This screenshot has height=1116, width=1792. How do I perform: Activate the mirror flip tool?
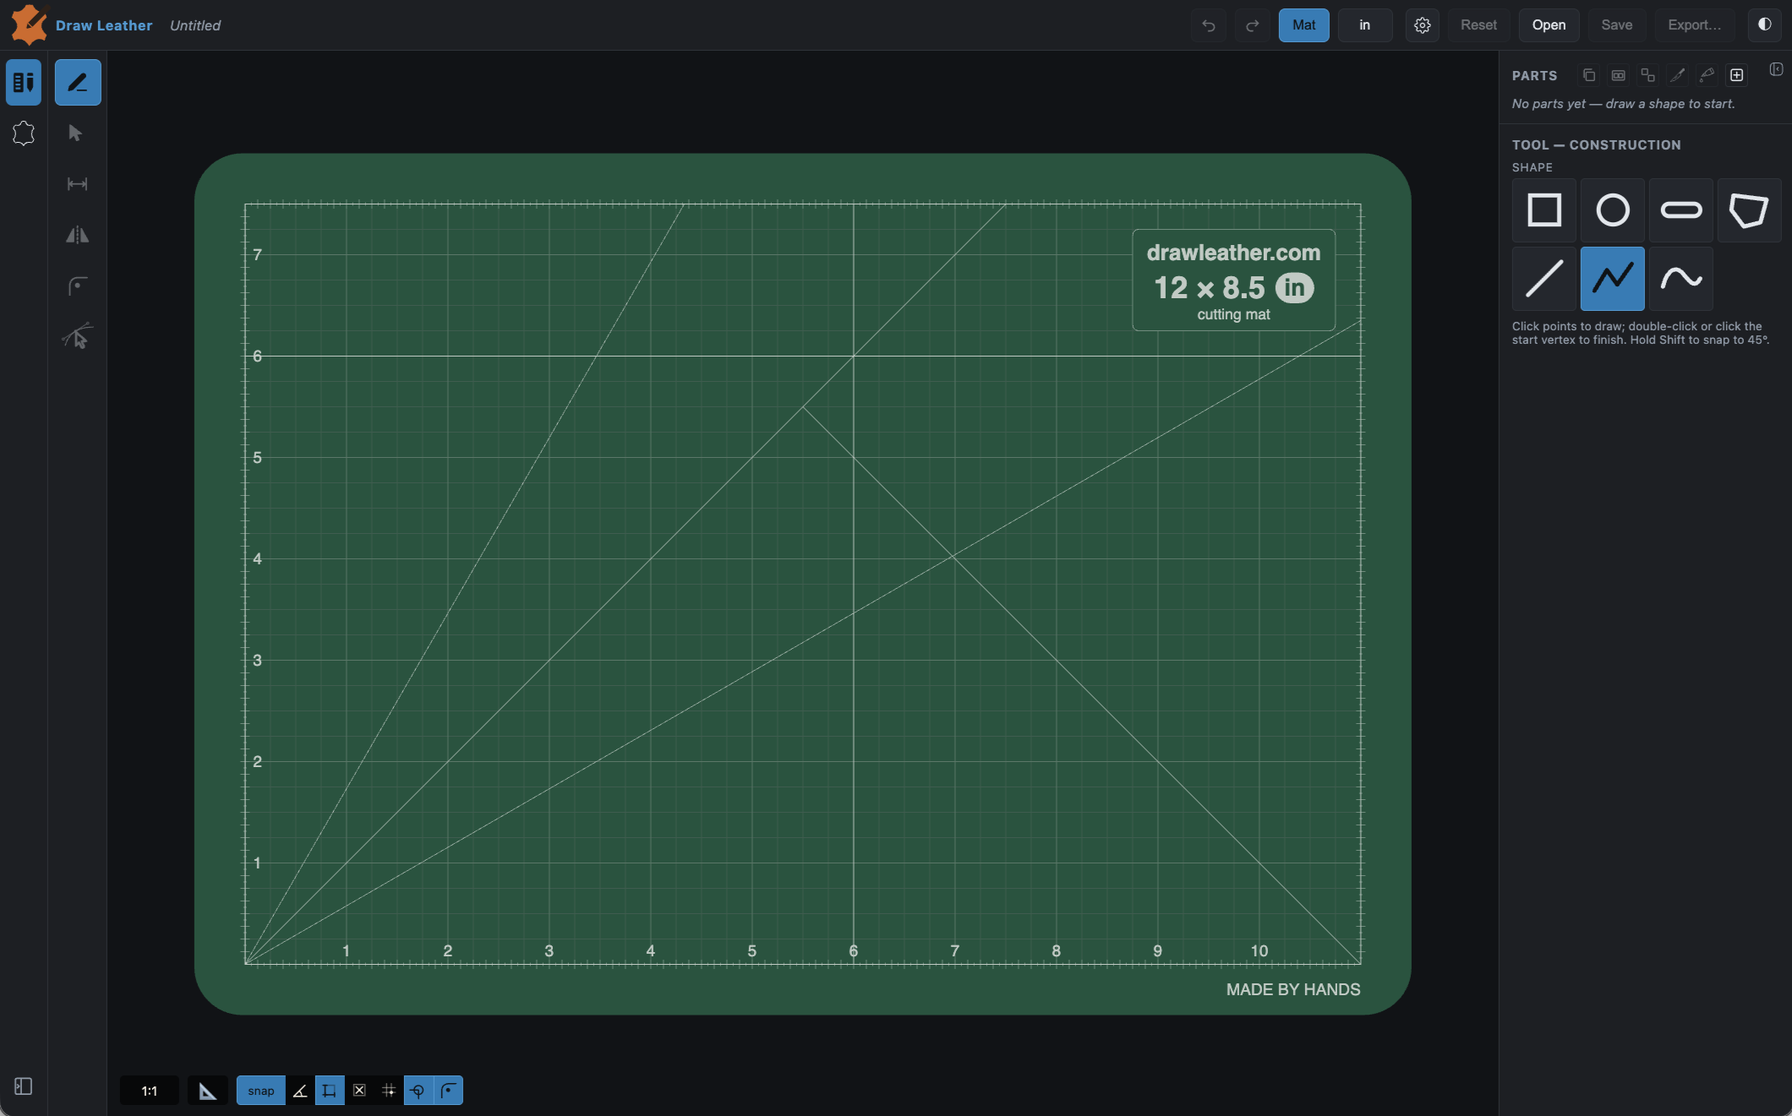click(x=77, y=235)
